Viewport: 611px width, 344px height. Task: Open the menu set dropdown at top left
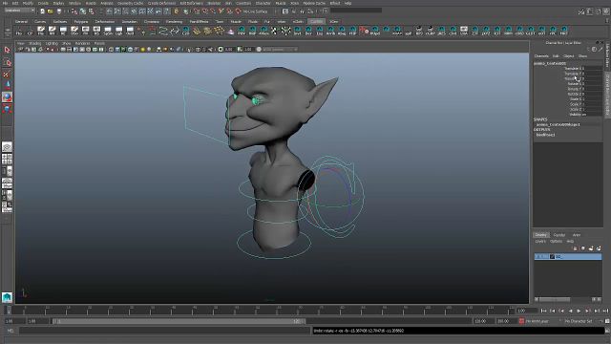click(19, 11)
